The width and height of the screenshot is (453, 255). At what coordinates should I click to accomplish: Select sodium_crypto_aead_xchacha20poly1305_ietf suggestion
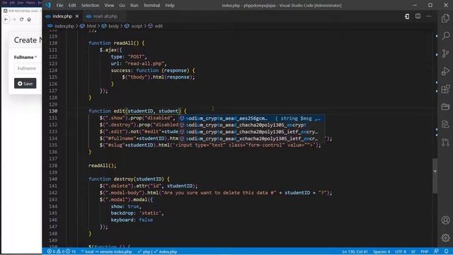pyautogui.click(x=251, y=139)
